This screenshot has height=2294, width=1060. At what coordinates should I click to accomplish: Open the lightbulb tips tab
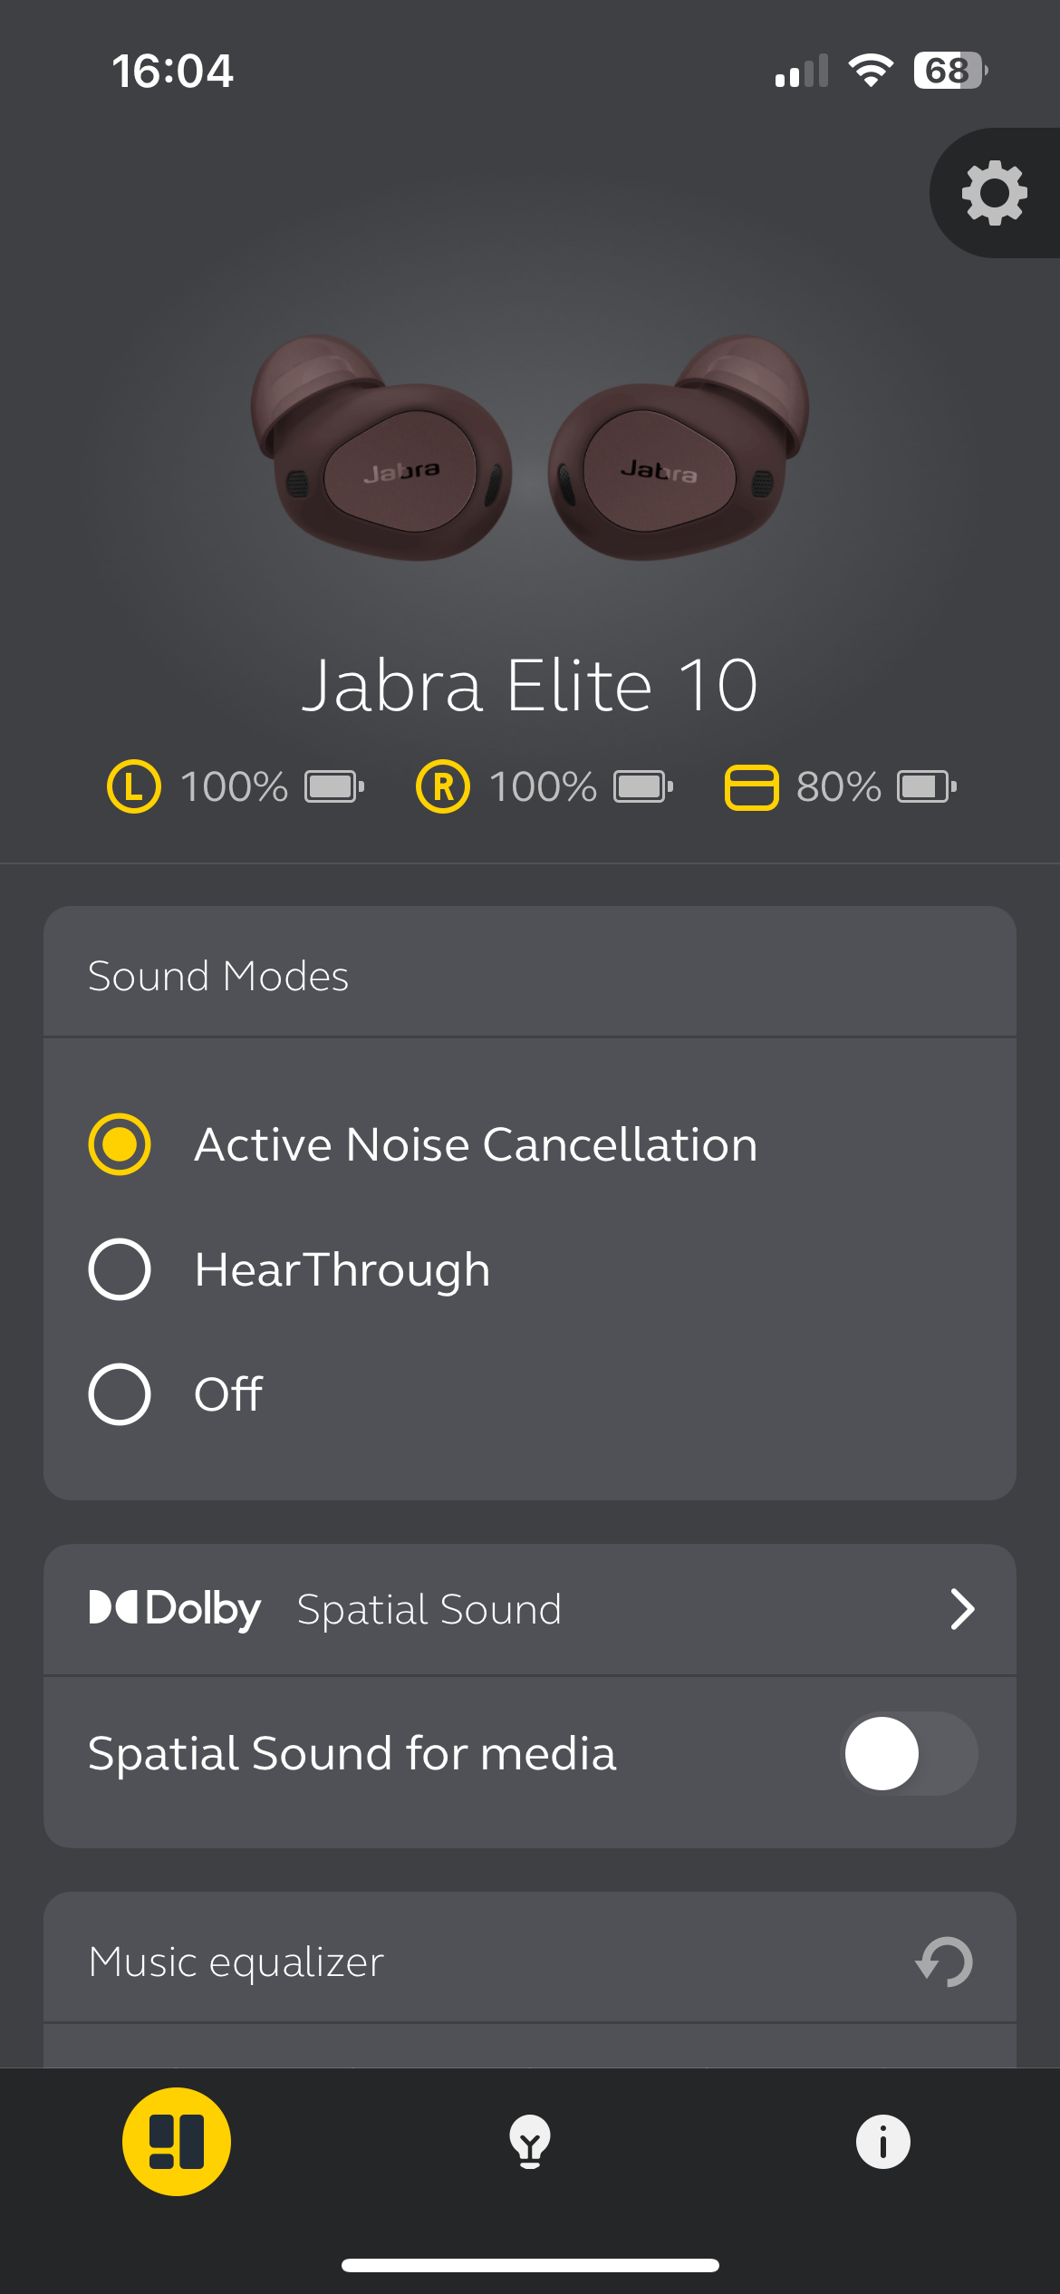tap(530, 2142)
